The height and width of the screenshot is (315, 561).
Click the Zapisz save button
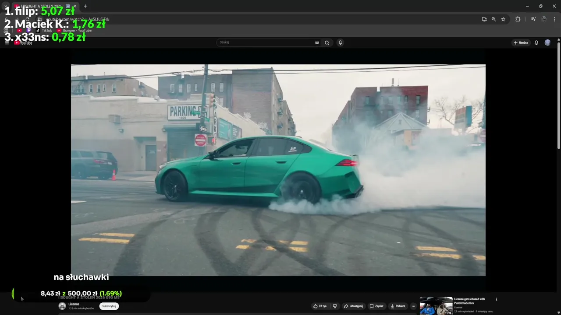(x=376, y=306)
